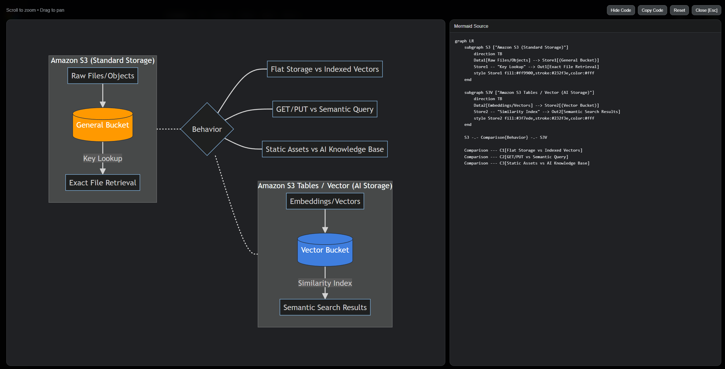Image resolution: width=725 pixels, height=369 pixels.
Task: Select the Raw Files/Objects node
Action: (x=103, y=76)
